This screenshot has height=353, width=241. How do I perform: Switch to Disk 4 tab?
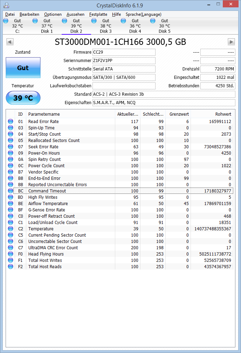[135, 26]
